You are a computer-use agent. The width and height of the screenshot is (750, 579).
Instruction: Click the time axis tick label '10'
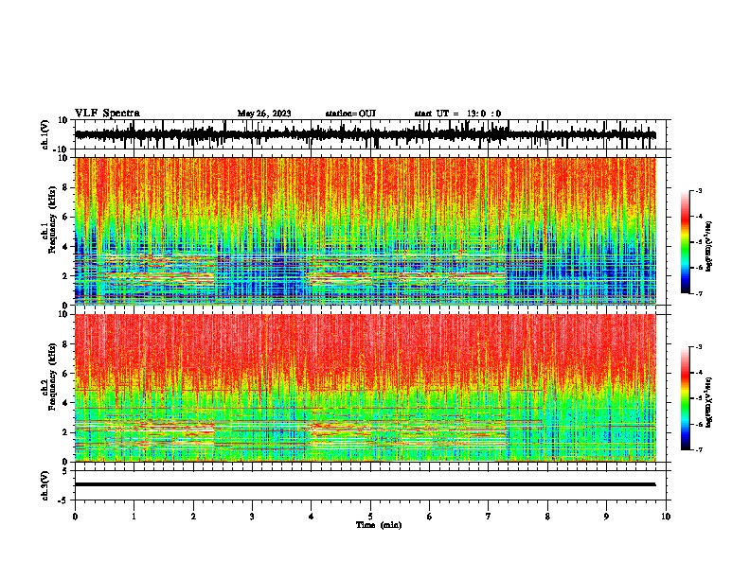[x=666, y=517]
